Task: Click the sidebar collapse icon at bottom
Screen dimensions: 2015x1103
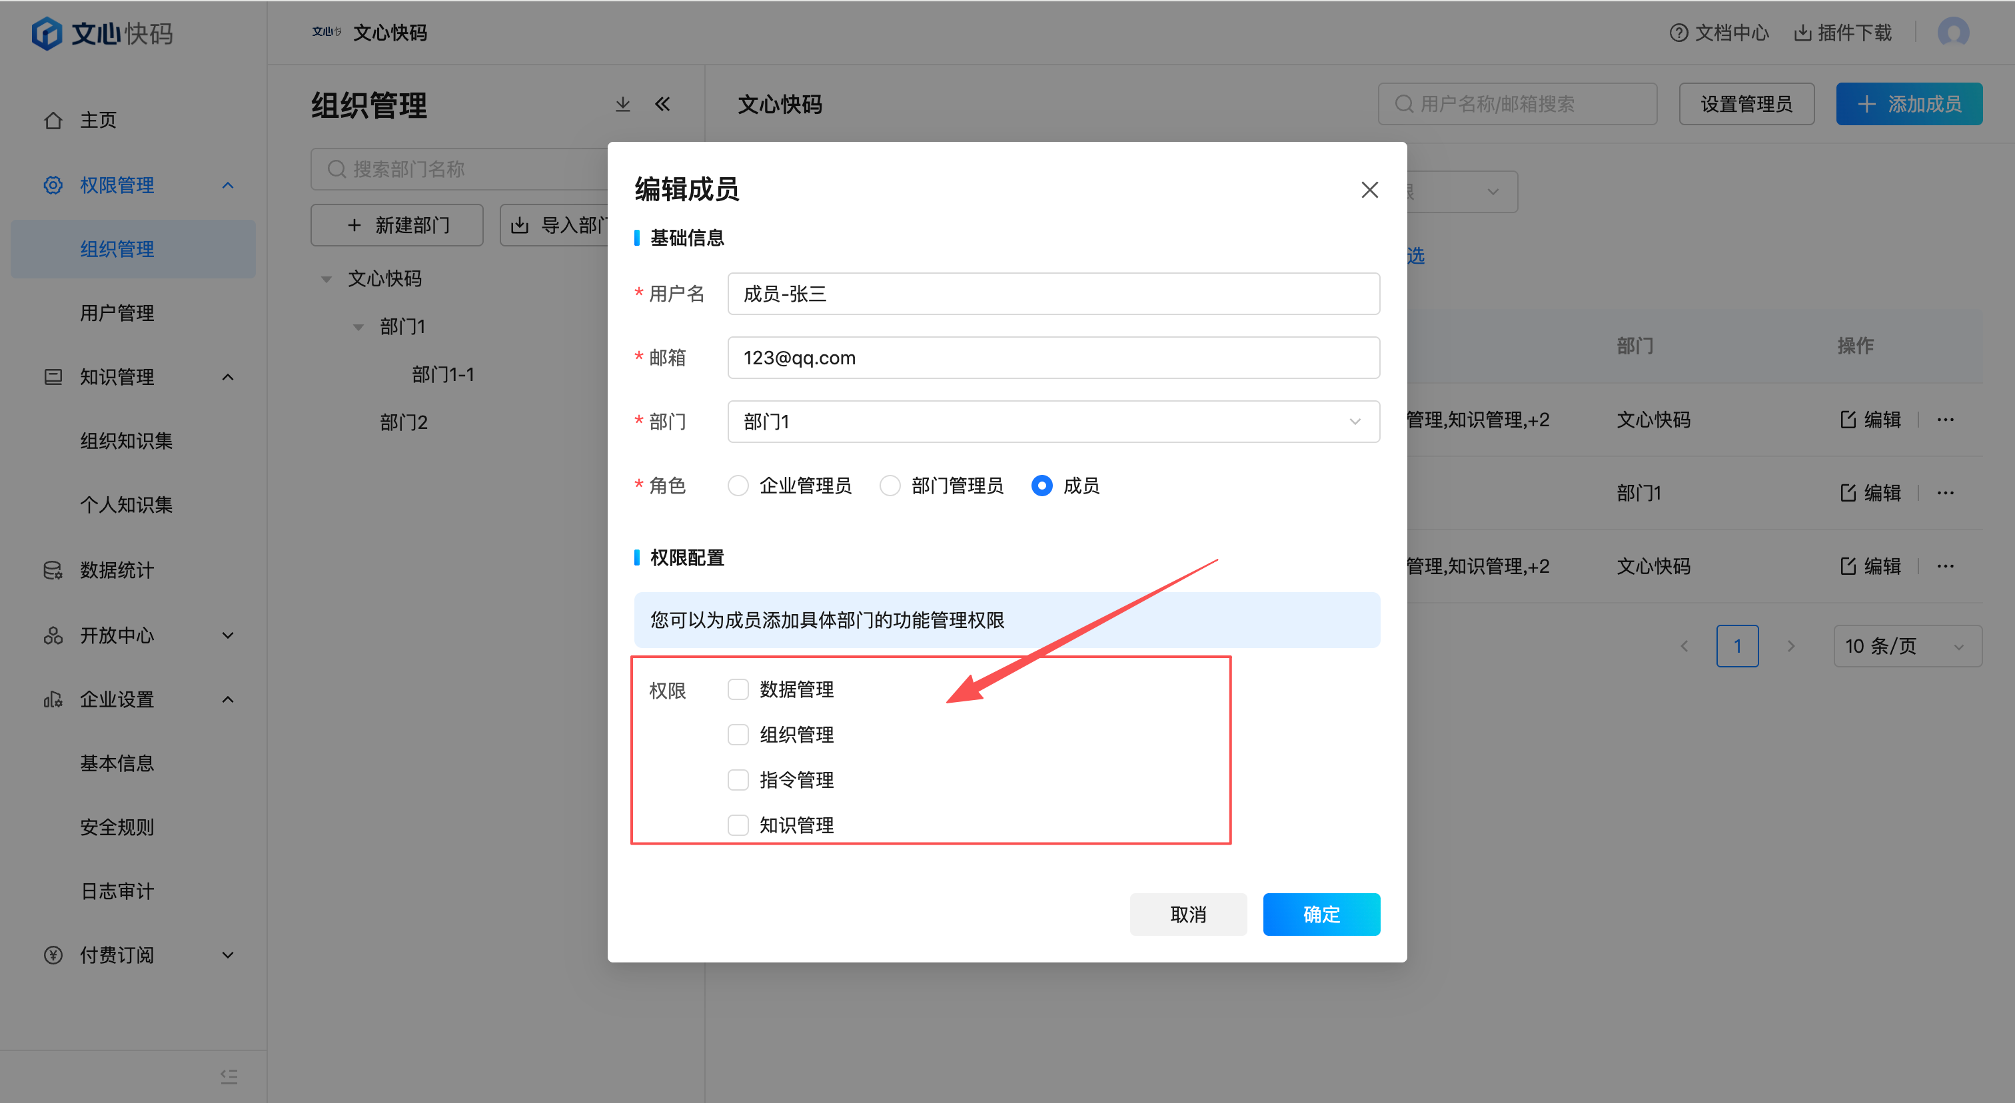Action: click(229, 1076)
